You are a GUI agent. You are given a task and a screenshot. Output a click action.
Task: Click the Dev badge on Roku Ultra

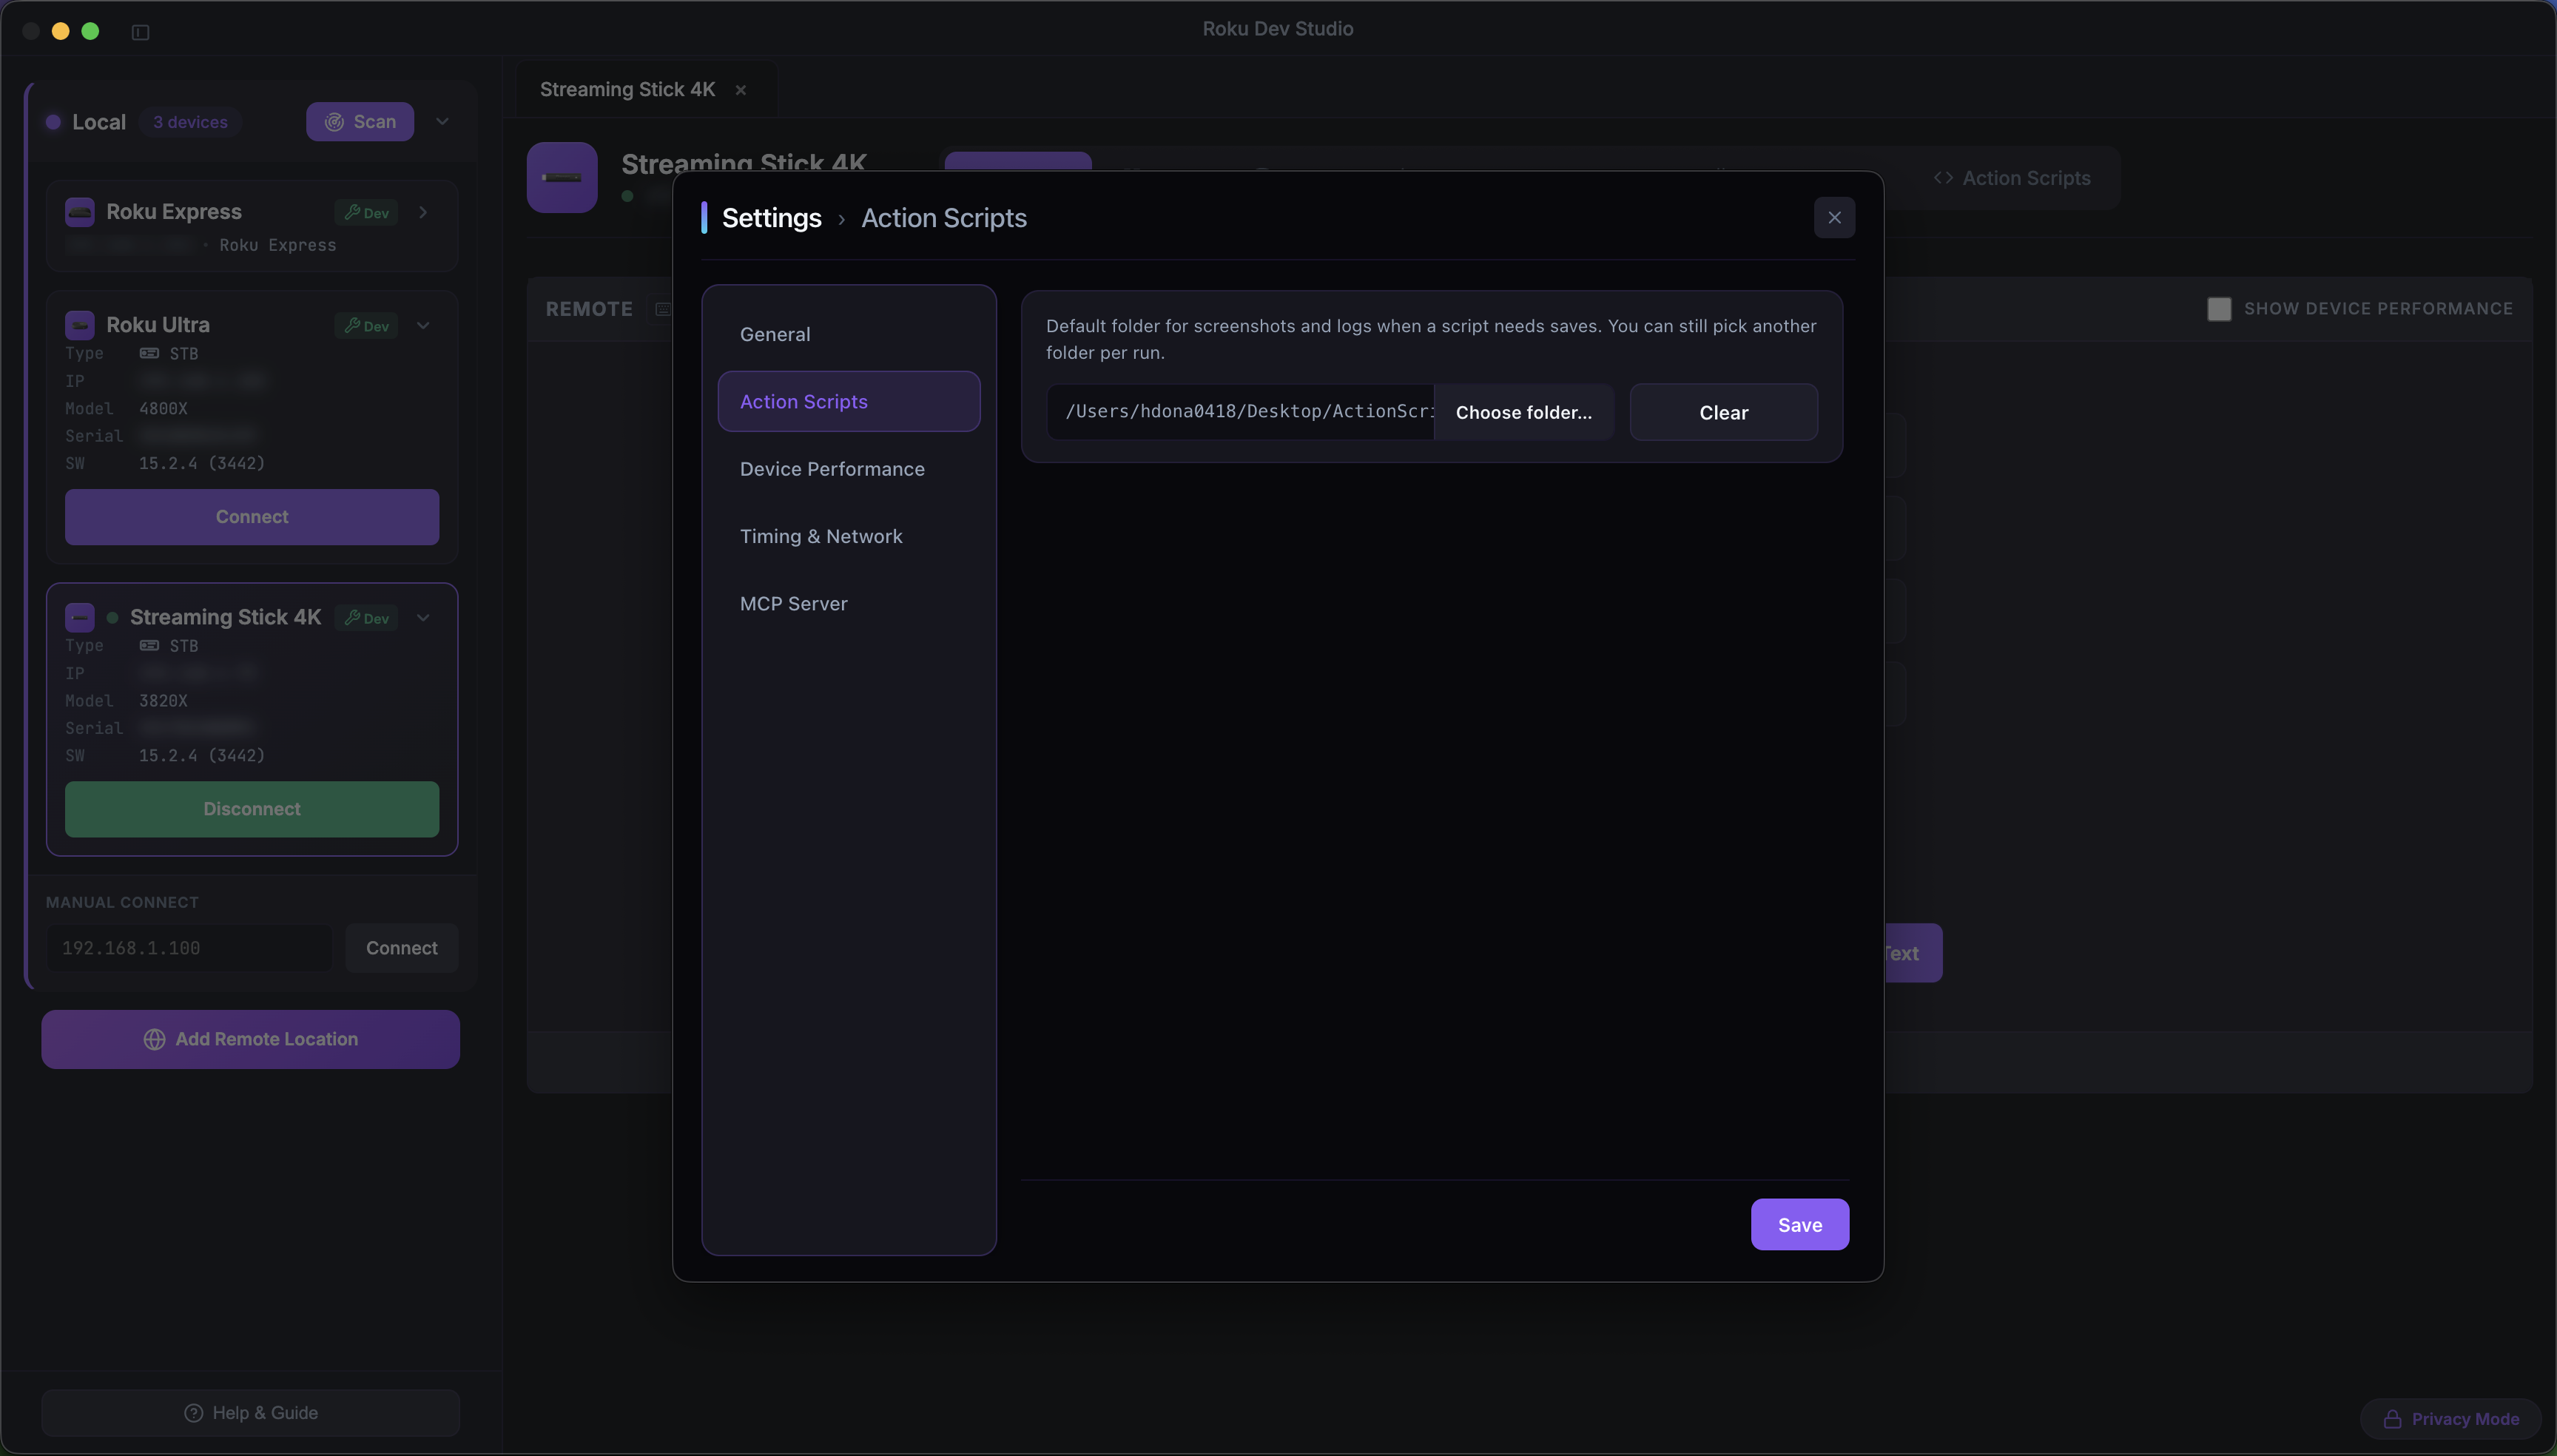(x=366, y=325)
